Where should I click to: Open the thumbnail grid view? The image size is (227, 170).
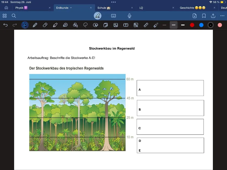coord(5,16)
